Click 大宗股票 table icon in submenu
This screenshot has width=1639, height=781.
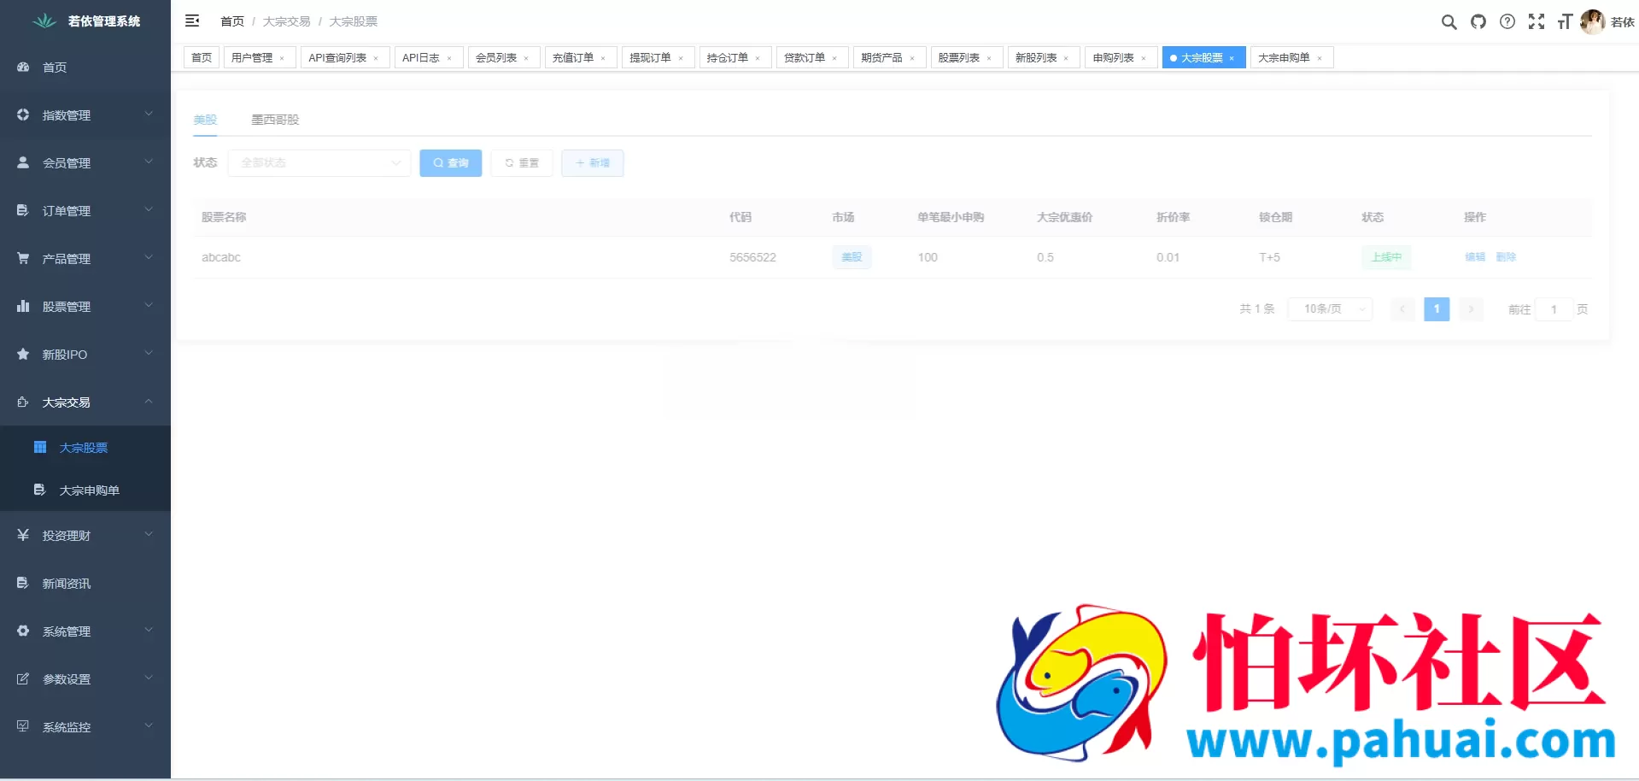tap(39, 447)
